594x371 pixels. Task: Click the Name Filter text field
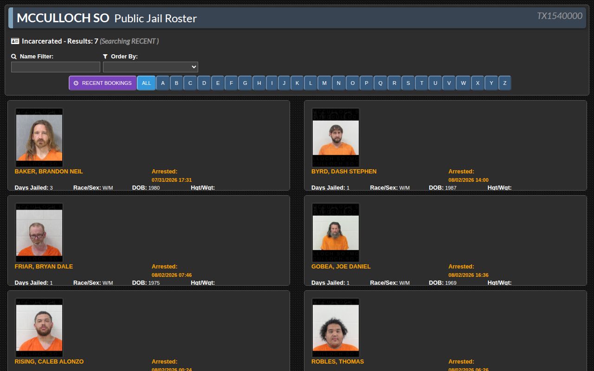(56, 67)
